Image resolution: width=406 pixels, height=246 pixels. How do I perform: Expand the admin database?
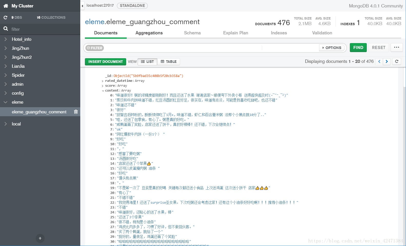coord(5,84)
